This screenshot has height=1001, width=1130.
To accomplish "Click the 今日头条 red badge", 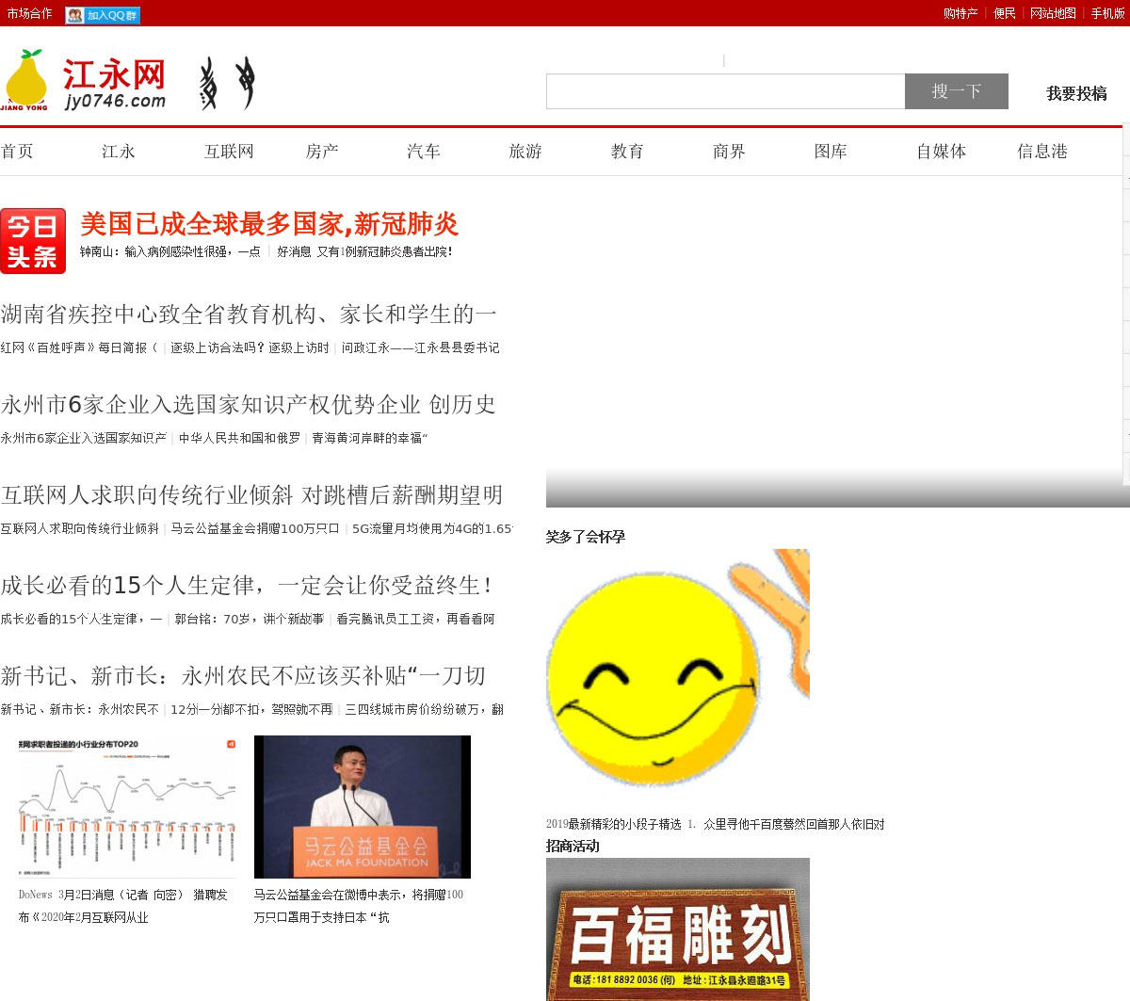I will click(33, 241).
